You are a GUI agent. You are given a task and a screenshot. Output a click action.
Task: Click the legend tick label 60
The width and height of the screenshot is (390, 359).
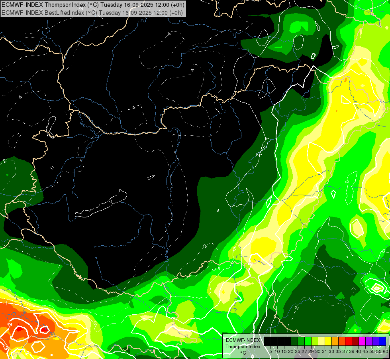coord(386,351)
